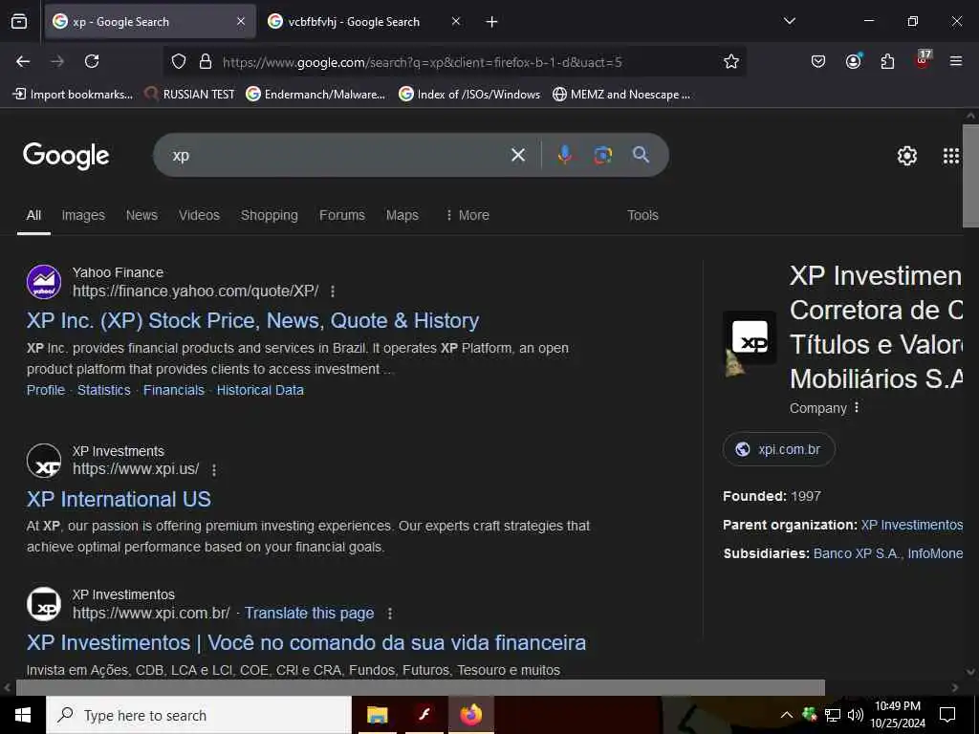The width and height of the screenshot is (979, 734).
Task: View site security padlock details
Action: (x=206, y=61)
